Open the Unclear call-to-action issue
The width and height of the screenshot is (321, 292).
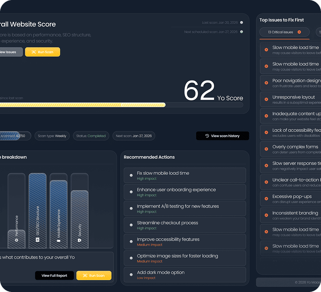pyautogui.click(x=290, y=182)
